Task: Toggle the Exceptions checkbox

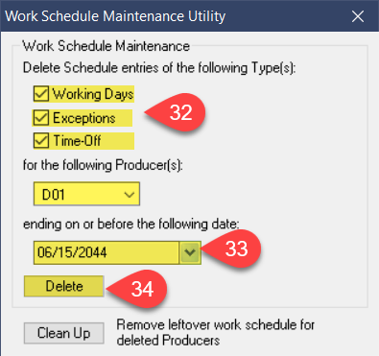Action: tap(41, 117)
